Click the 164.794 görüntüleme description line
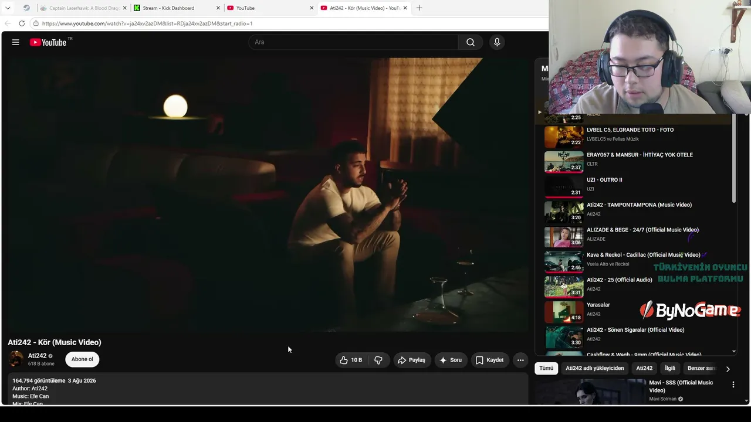Image resolution: width=751 pixels, height=422 pixels. pyautogui.click(x=54, y=380)
